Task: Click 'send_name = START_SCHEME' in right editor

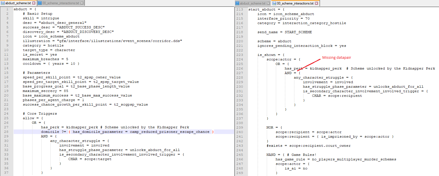Action: [x=284, y=32]
